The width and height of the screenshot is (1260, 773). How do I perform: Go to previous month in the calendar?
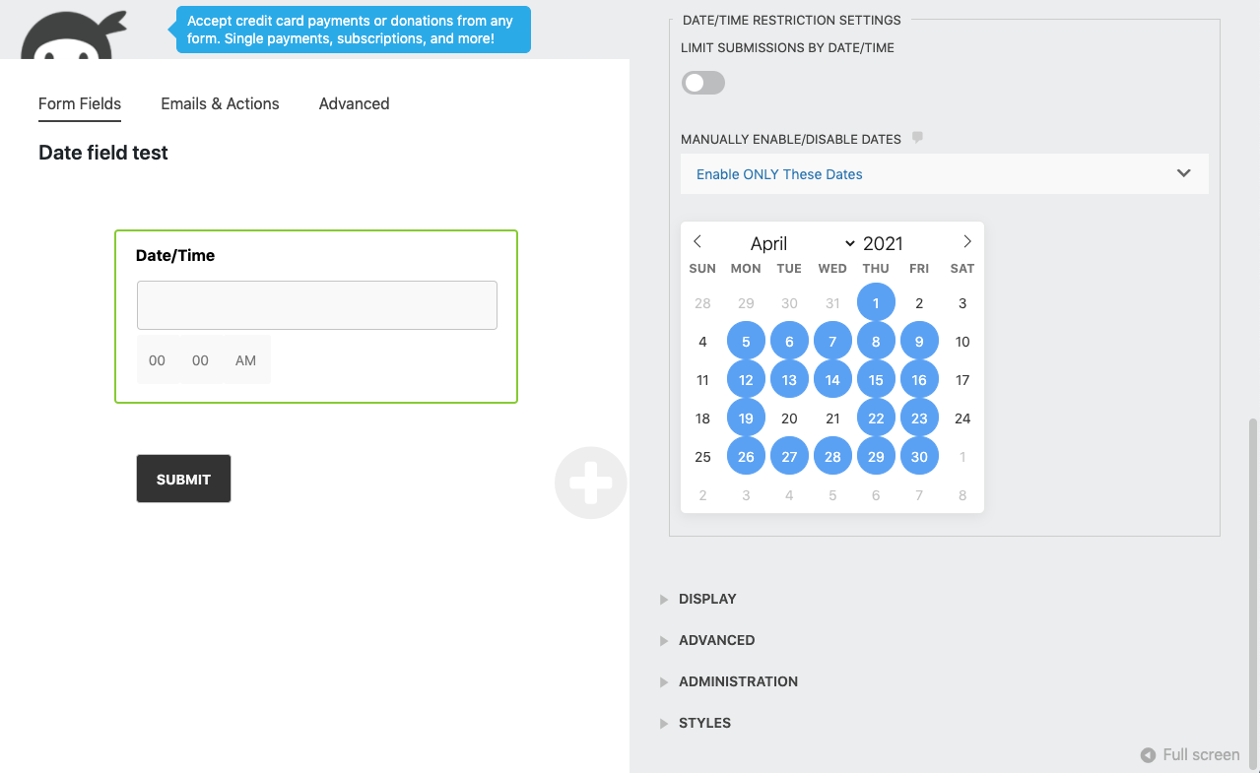click(698, 241)
